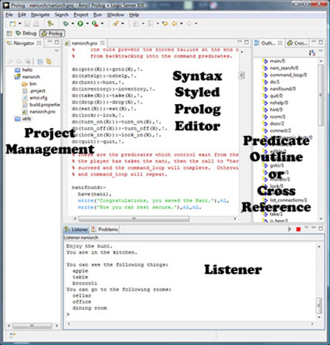The height and width of the screenshot is (345, 330).
Task: Open the Edit menu
Action: [22, 15]
